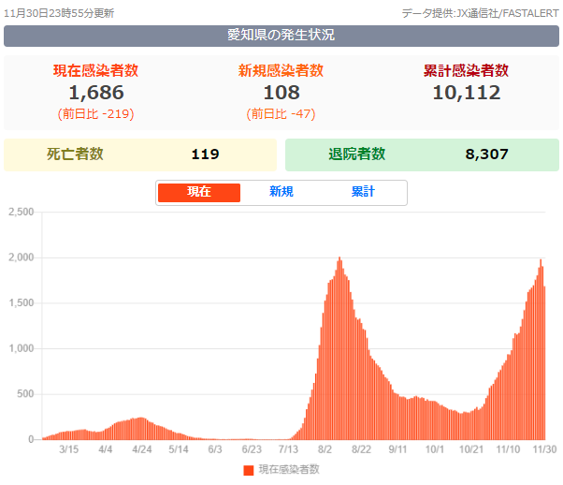Click the 前日比 -219 text
The width and height of the screenshot is (563, 485).
[x=96, y=114]
